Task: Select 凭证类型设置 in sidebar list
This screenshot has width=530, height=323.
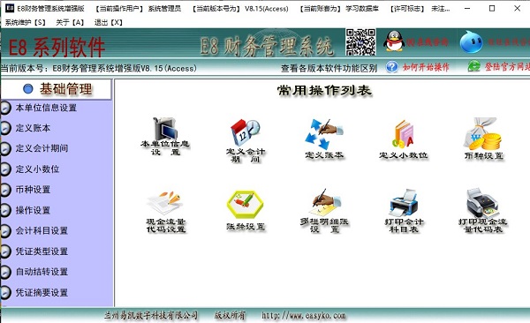Action: coord(42,252)
